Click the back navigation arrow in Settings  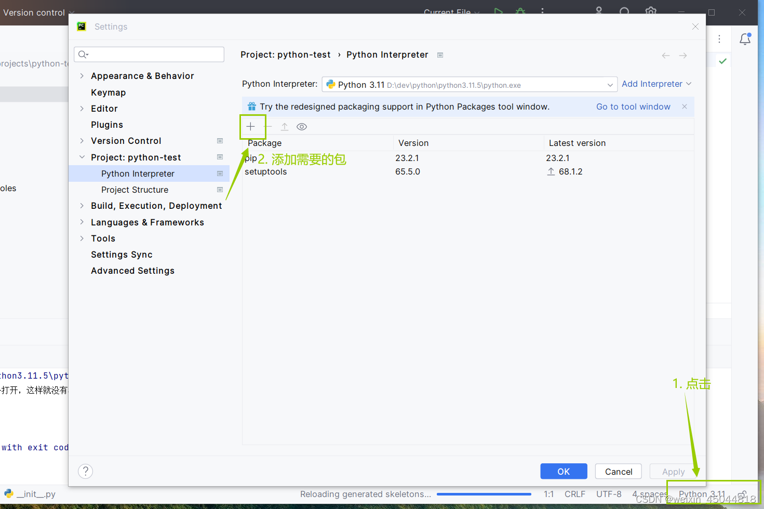coord(666,56)
